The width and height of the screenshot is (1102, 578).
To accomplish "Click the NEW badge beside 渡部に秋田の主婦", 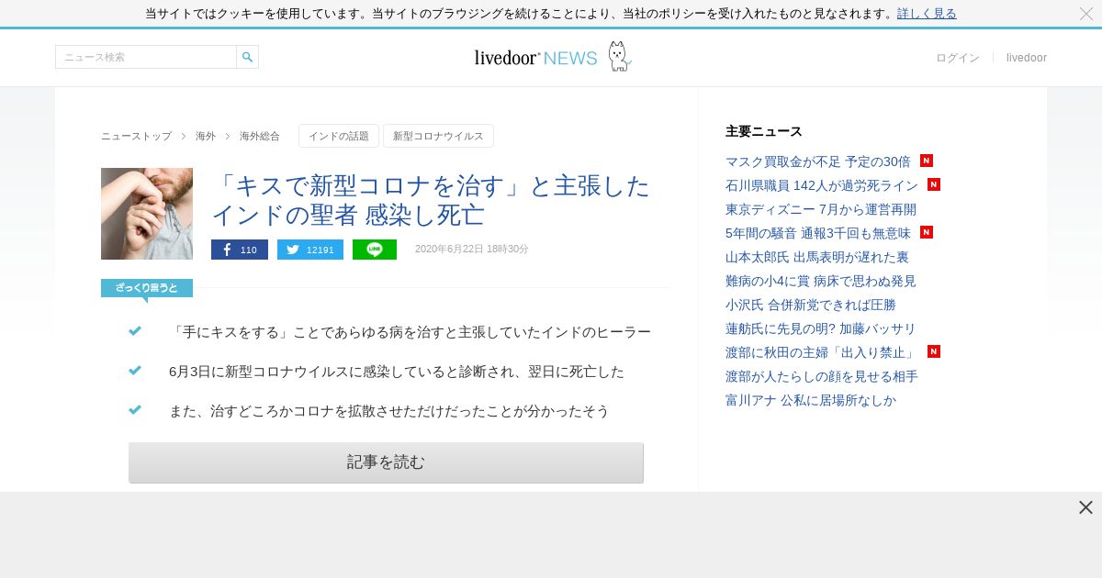I will (934, 351).
